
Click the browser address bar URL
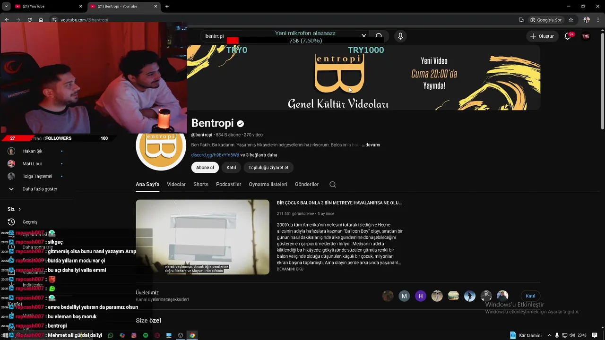point(84,20)
